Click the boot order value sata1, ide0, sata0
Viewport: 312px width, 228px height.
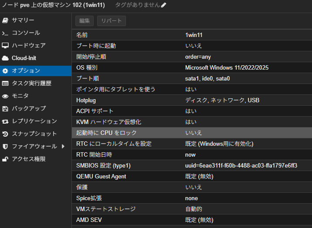[207, 79]
